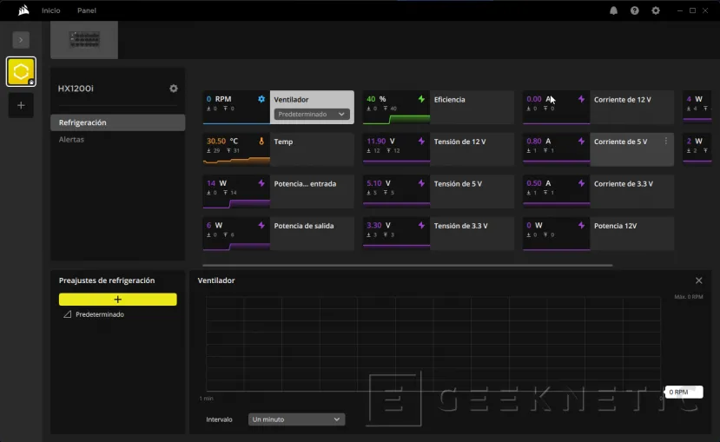The height and width of the screenshot is (442, 720).
Task: Open the notifications bell
Action: coord(613,10)
